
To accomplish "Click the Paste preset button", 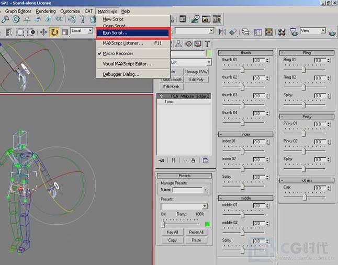I will coord(196,240).
